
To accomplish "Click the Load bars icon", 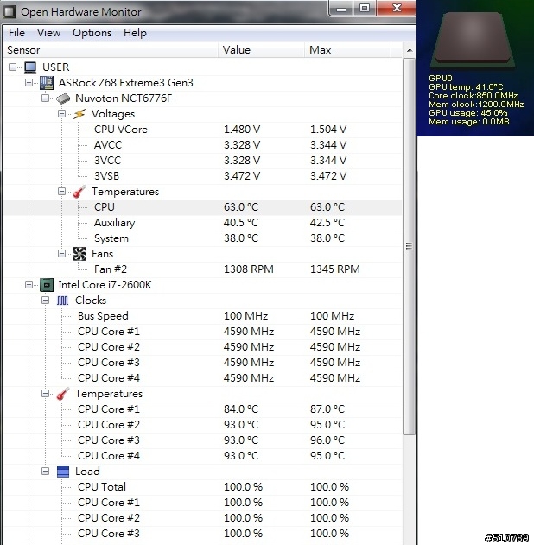I will coord(63,472).
